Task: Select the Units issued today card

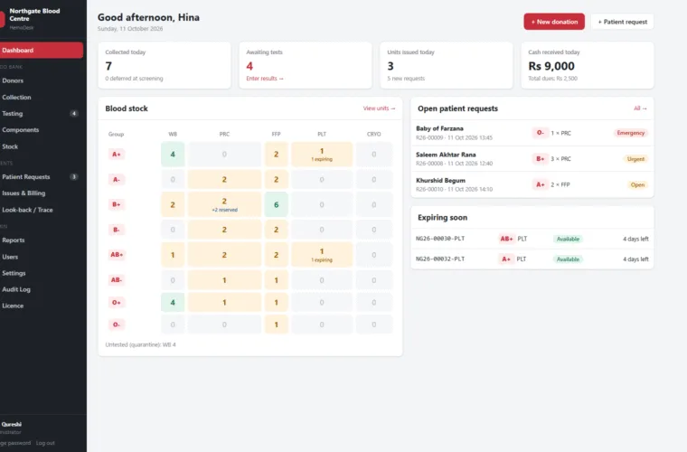Action: [446, 65]
